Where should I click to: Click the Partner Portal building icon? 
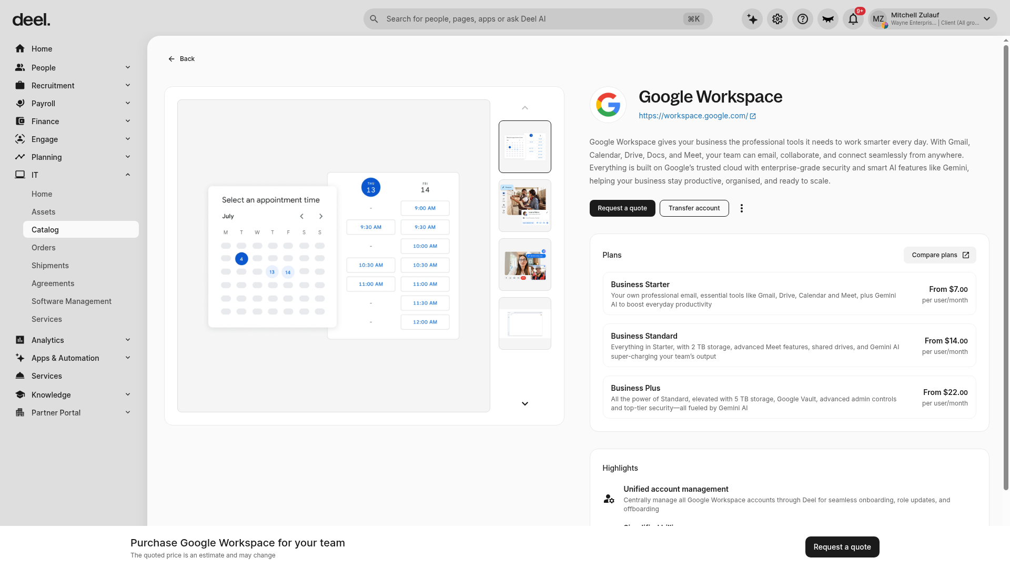(20, 412)
